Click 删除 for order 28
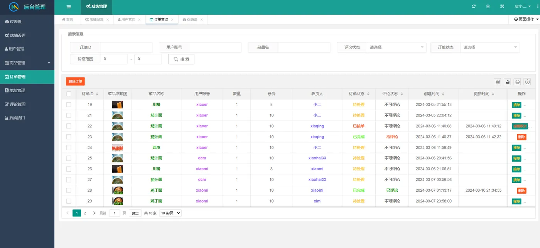 pos(521,191)
